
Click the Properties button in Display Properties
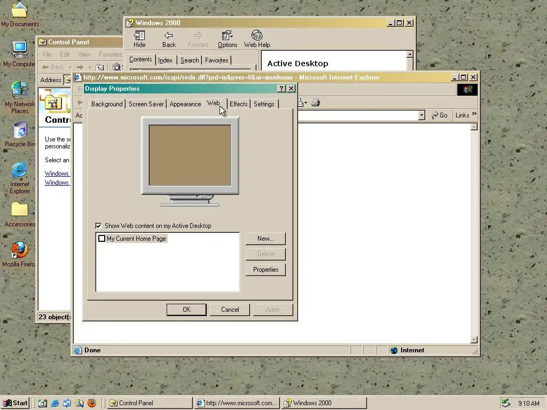[265, 270]
